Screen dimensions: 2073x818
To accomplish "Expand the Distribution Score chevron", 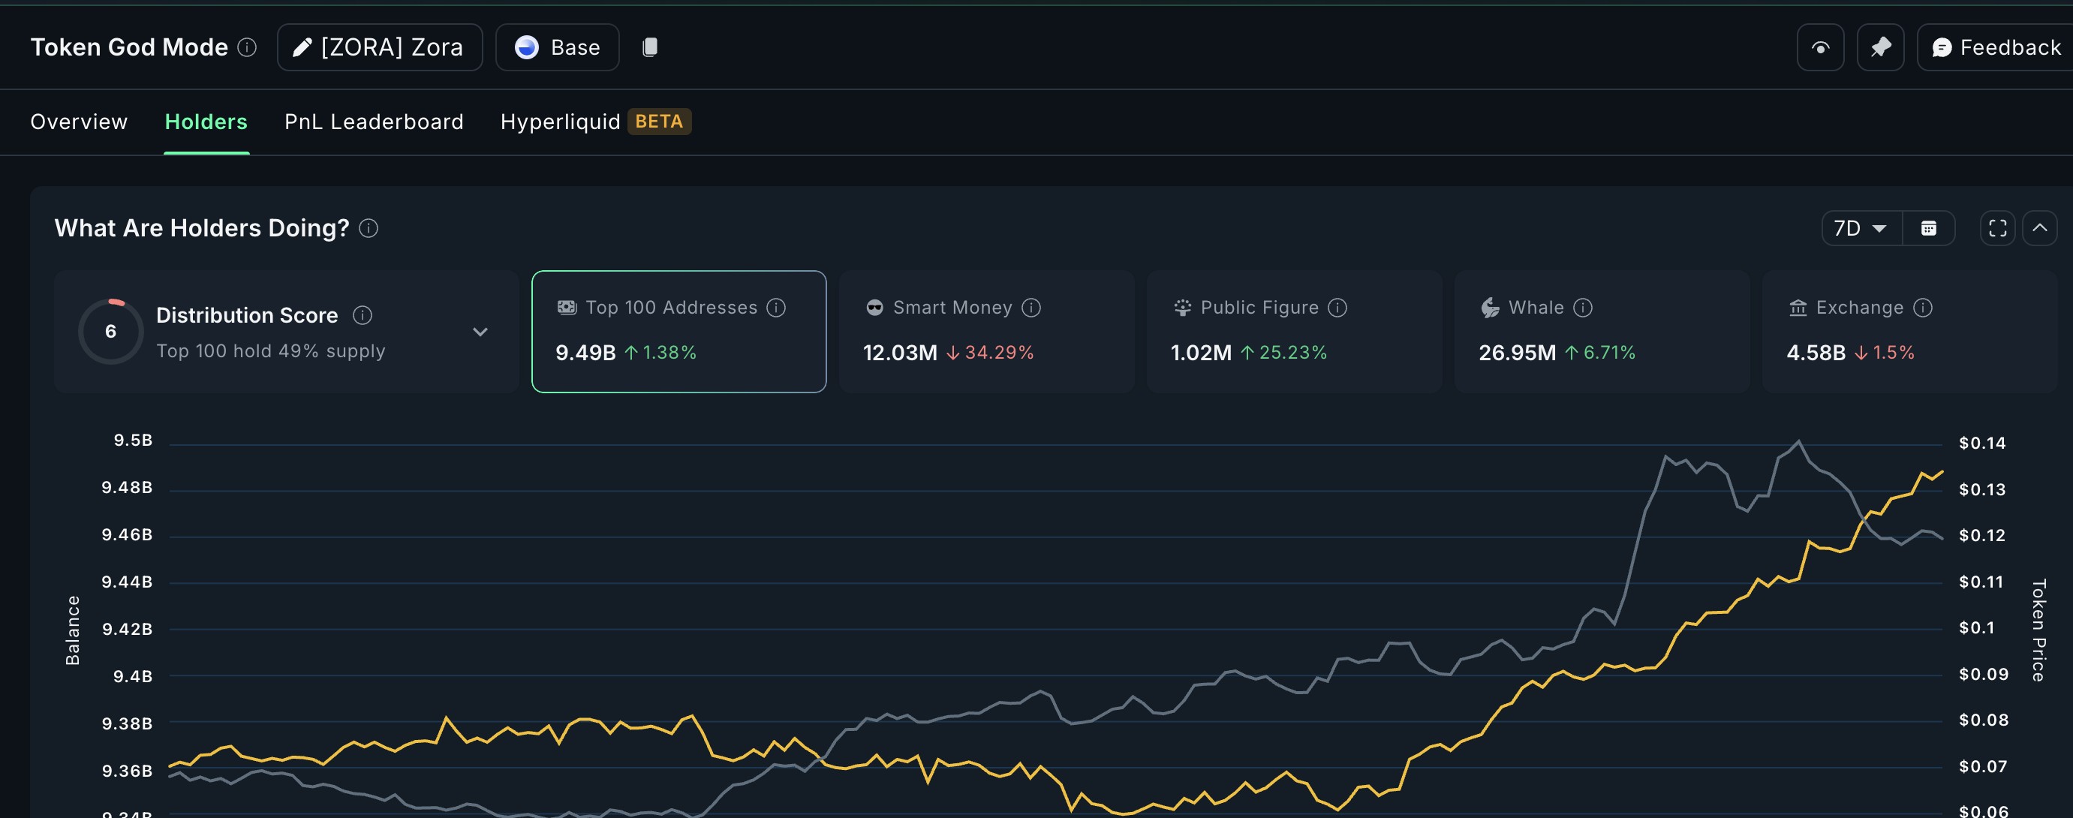I will coord(480,332).
